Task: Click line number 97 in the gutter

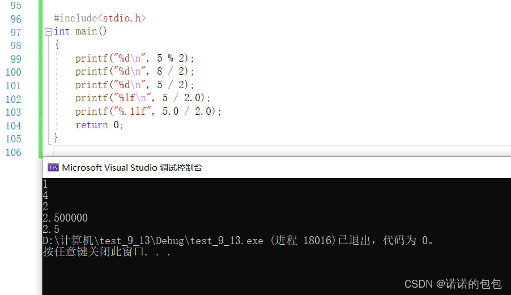Action: tap(16, 33)
